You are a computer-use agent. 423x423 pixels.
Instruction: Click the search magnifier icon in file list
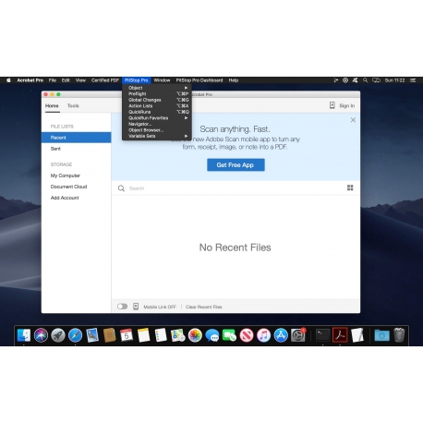121,188
